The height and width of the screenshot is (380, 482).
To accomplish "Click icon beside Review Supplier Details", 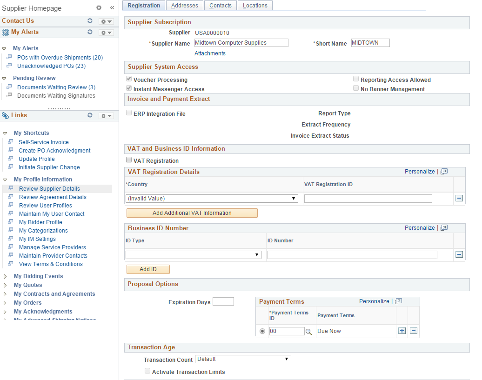I will coord(11,188).
